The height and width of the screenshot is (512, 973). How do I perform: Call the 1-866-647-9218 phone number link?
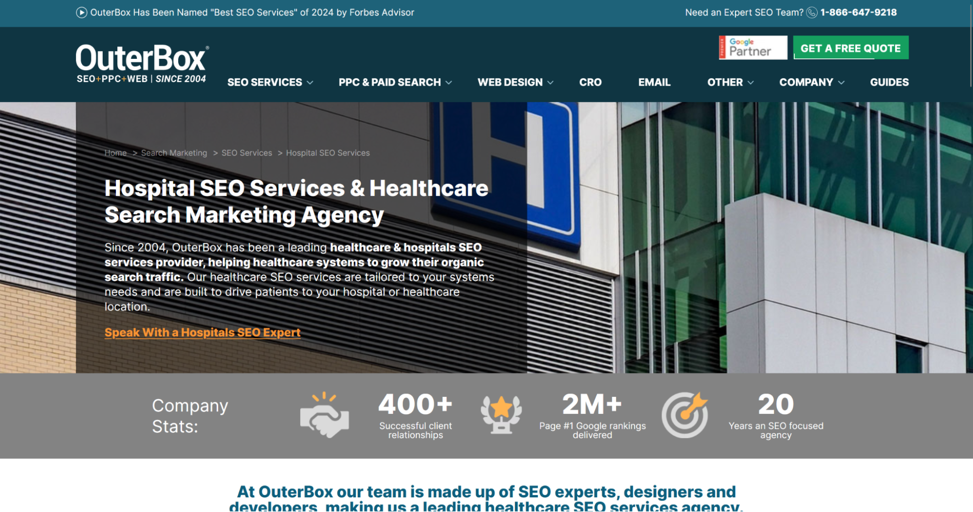click(859, 13)
